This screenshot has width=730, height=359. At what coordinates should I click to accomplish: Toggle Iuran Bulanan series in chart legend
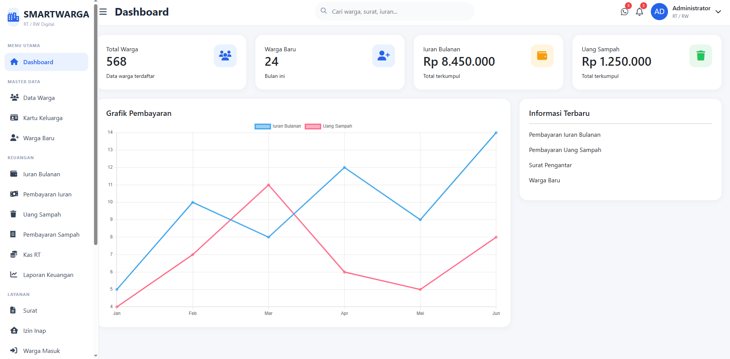[x=278, y=126]
